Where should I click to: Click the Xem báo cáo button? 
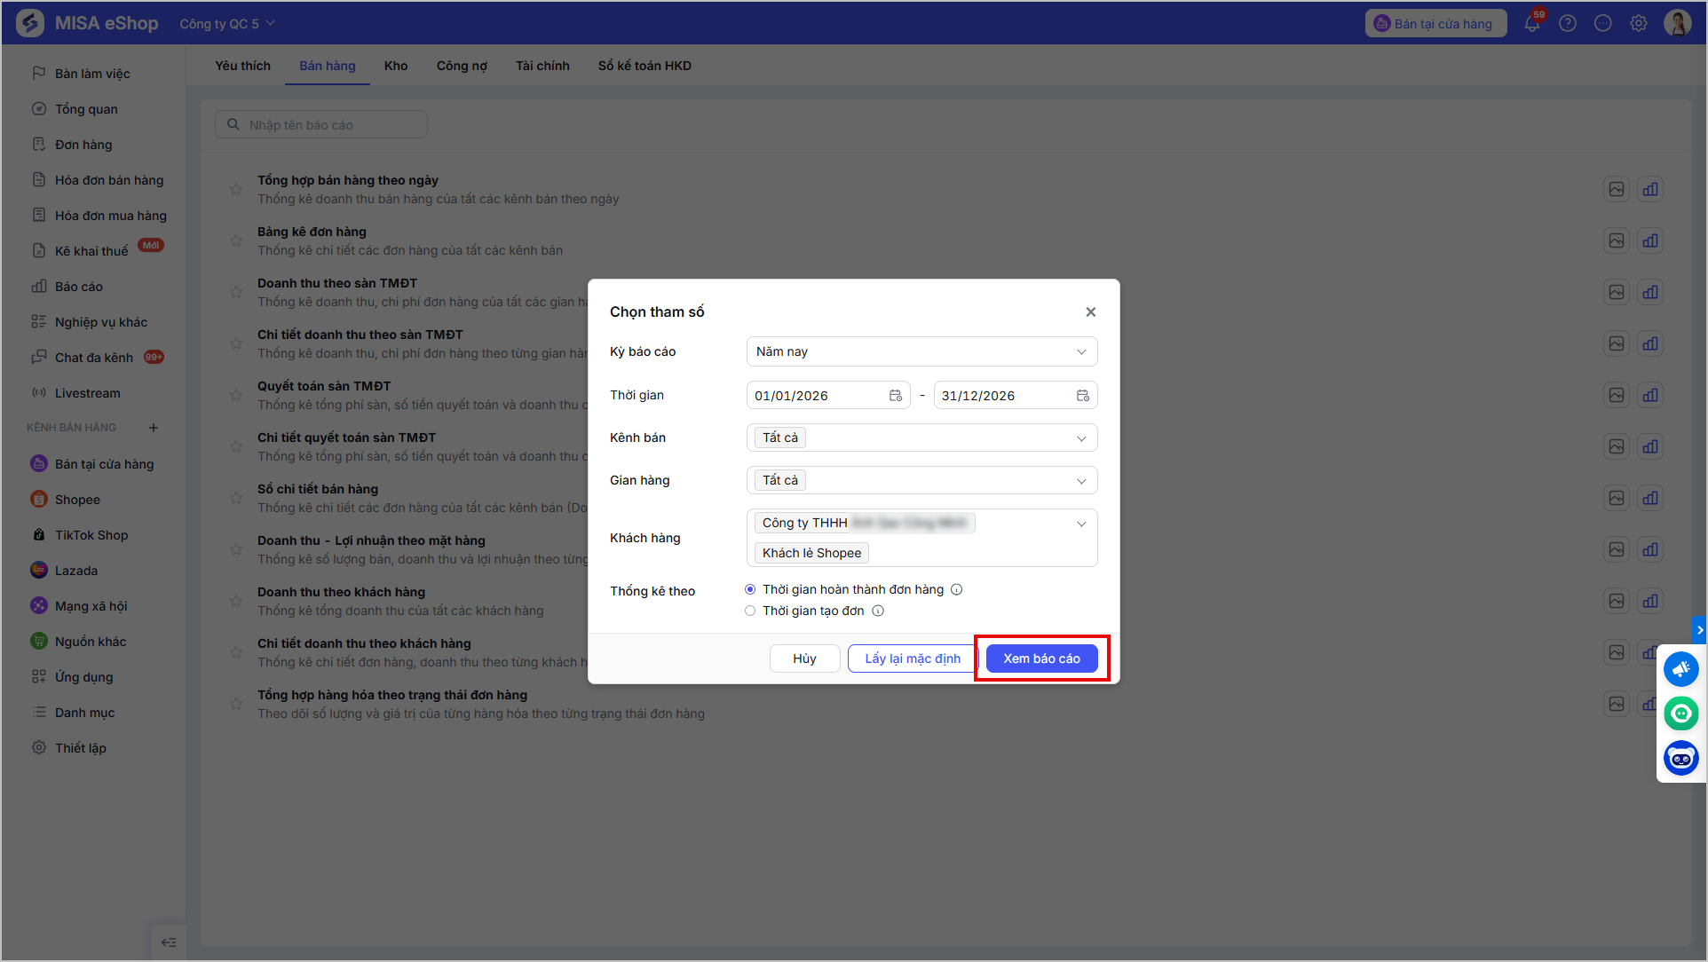click(1041, 658)
